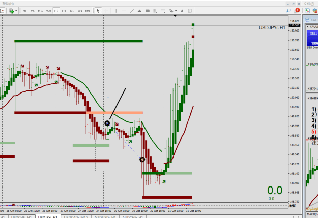The height and width of the screenshot is (218, 318).
Task: Switch chart to M15 timeframe
Action: (40, 11)
